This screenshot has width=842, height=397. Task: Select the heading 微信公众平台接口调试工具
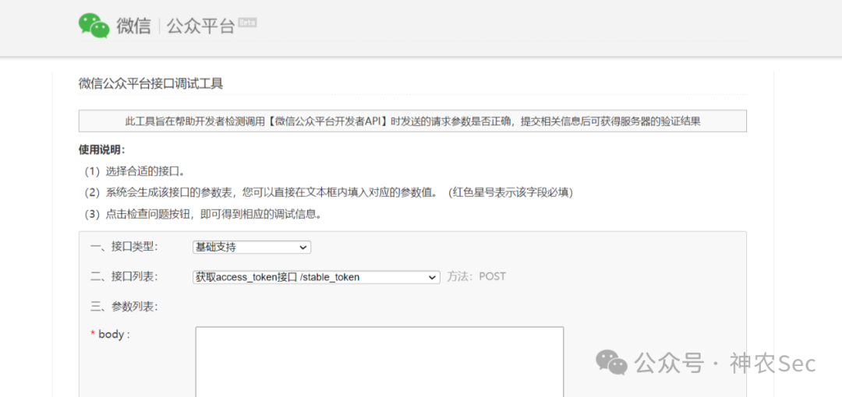point(151,84)
